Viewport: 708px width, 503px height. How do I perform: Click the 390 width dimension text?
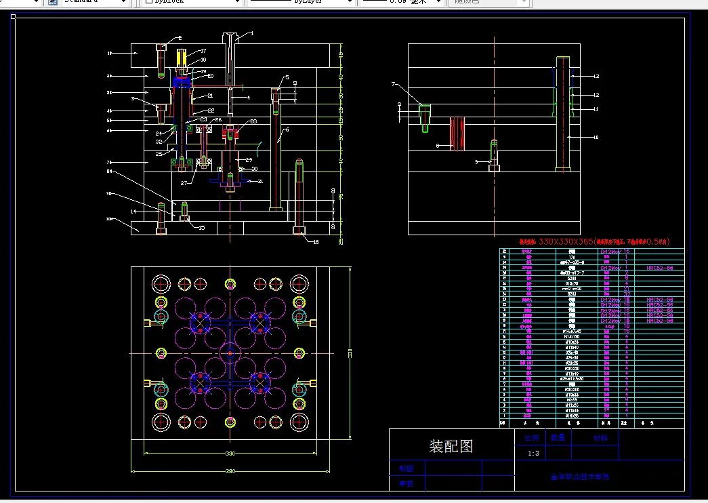click(x=230, y=471)
